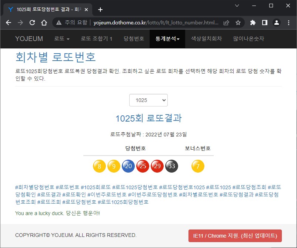Open the tab search chevron

[x=237, y=6]
